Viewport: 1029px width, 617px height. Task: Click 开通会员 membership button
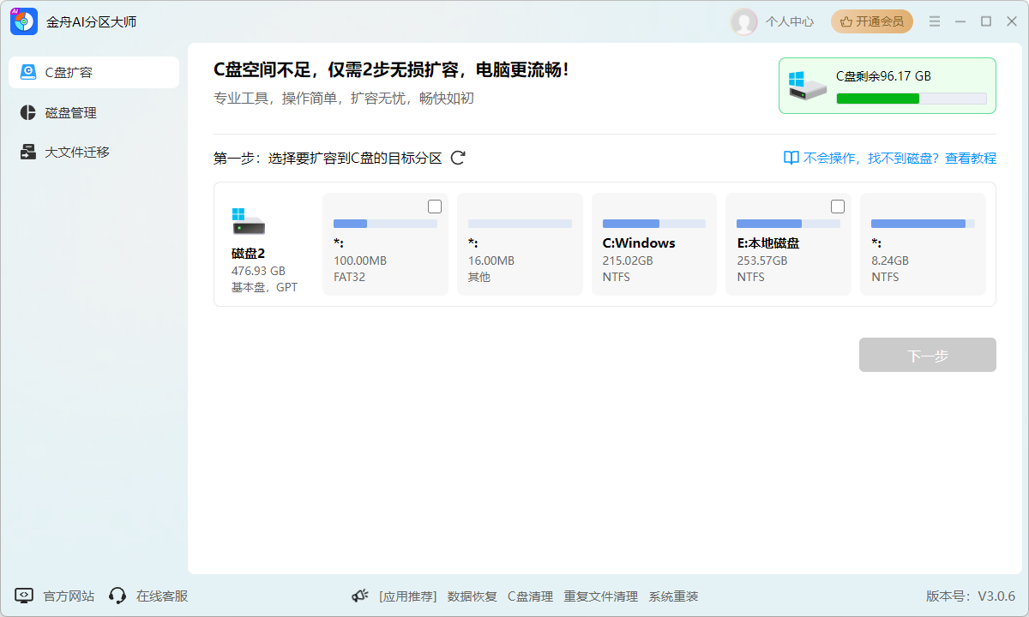(872, 21)
